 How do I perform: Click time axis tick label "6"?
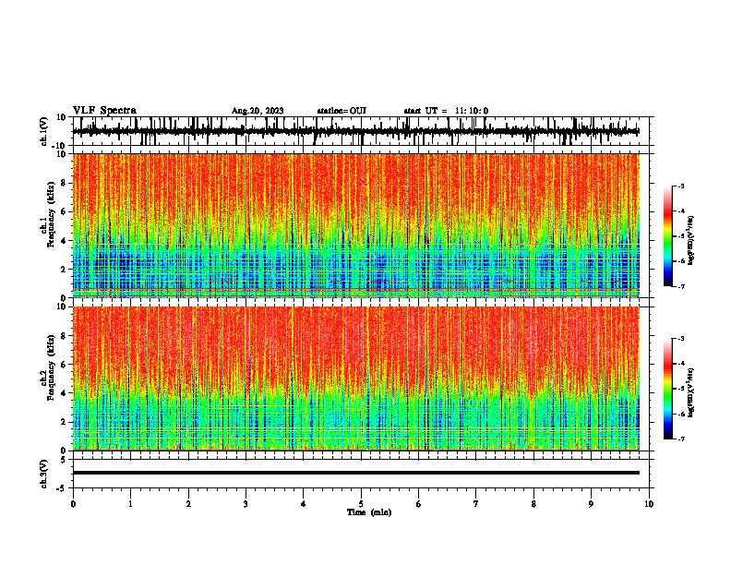pos(419,504)
